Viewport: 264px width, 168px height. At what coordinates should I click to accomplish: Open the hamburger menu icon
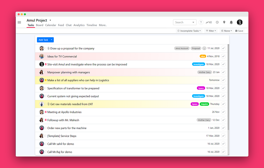tap(19, 22)
